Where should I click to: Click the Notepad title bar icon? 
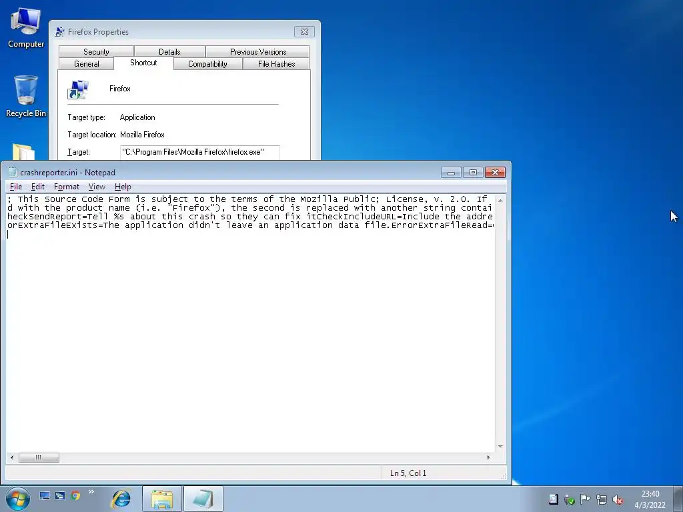point(13,173)
